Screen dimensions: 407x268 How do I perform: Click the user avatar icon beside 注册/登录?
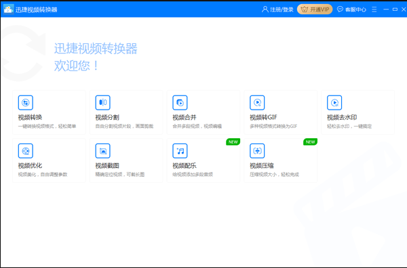coord(265,9)
